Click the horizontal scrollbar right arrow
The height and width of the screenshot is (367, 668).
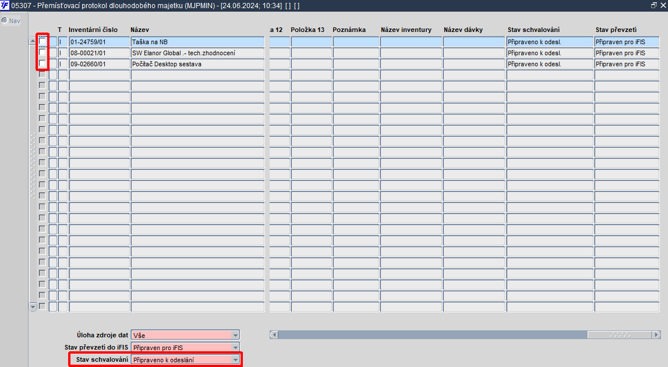coord(656,334)
